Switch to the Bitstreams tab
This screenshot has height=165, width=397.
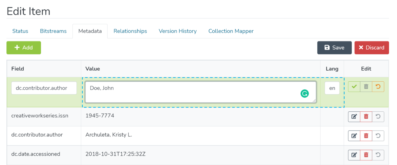[53, 31]
